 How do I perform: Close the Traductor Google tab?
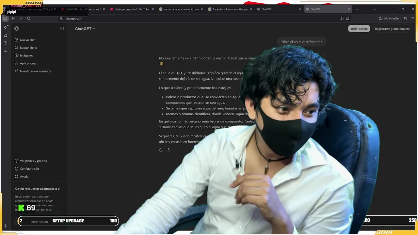(x=251, y=9)
